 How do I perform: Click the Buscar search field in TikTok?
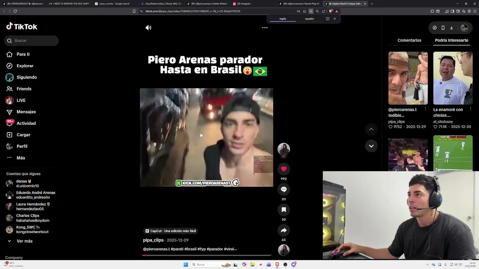point(31,40)
